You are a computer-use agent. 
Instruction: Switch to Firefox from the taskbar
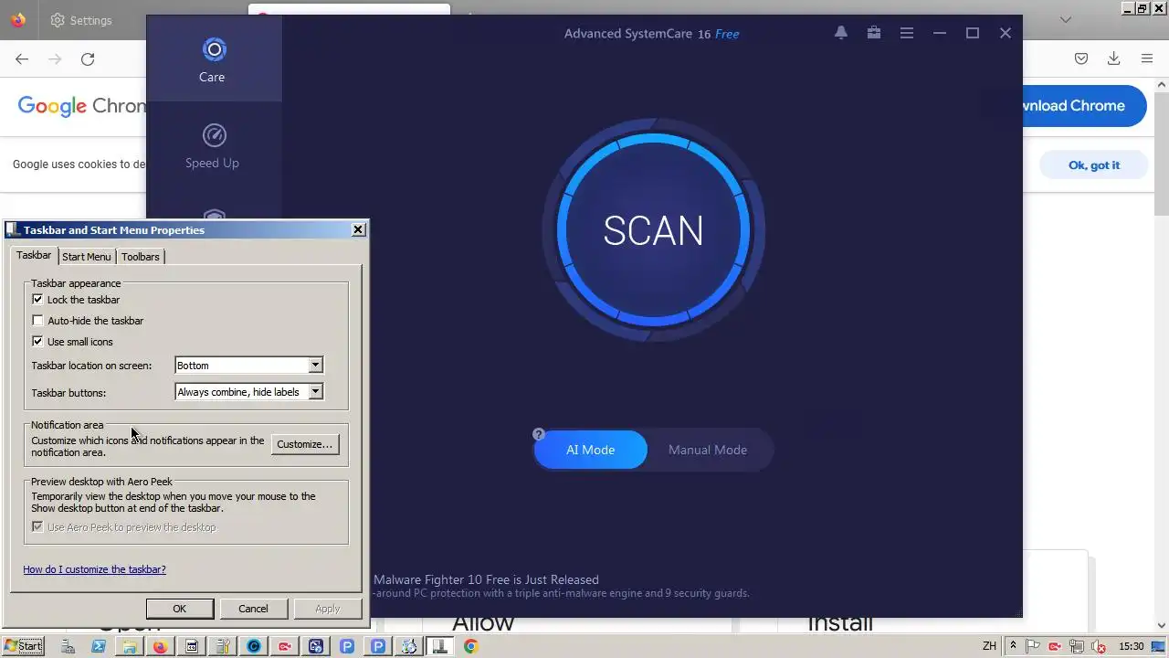[x=161, y=646]
